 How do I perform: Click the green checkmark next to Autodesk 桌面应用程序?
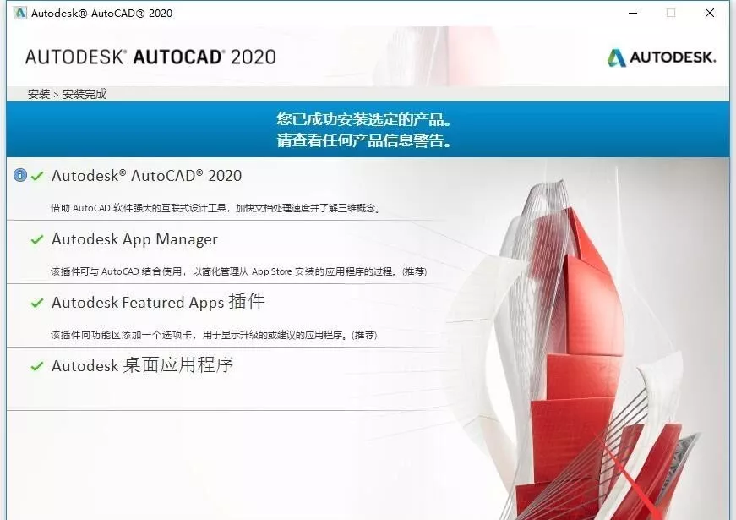pos(37,366)
